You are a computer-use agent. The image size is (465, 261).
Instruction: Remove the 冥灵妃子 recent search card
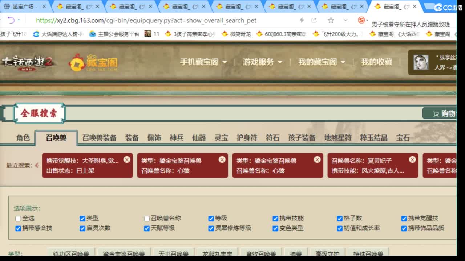point(412,159)
